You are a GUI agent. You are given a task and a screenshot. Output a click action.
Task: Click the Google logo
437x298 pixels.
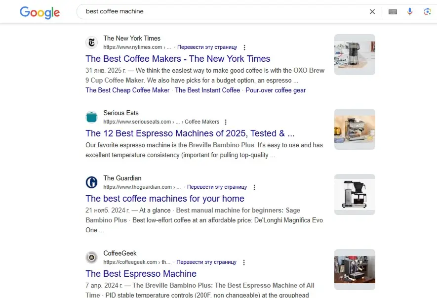tap(40, 12)
